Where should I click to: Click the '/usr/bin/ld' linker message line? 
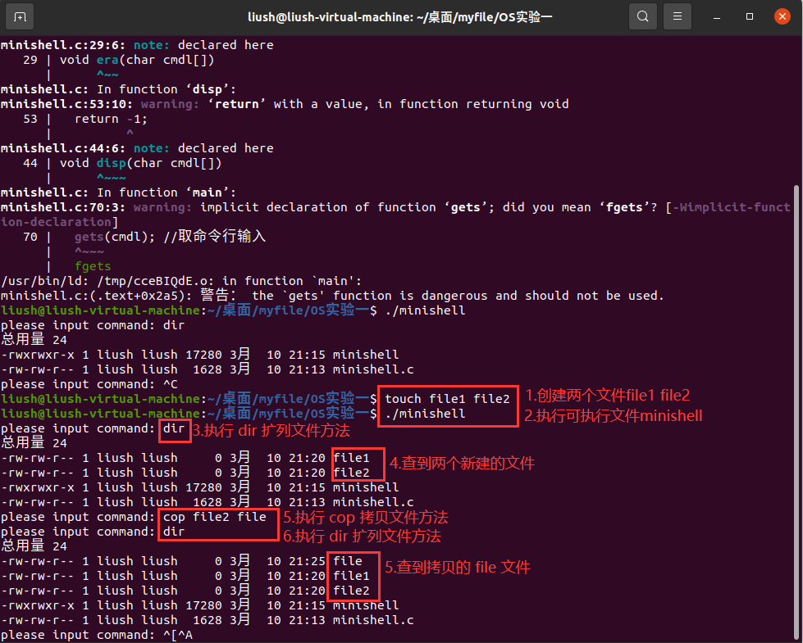point(181,281)
